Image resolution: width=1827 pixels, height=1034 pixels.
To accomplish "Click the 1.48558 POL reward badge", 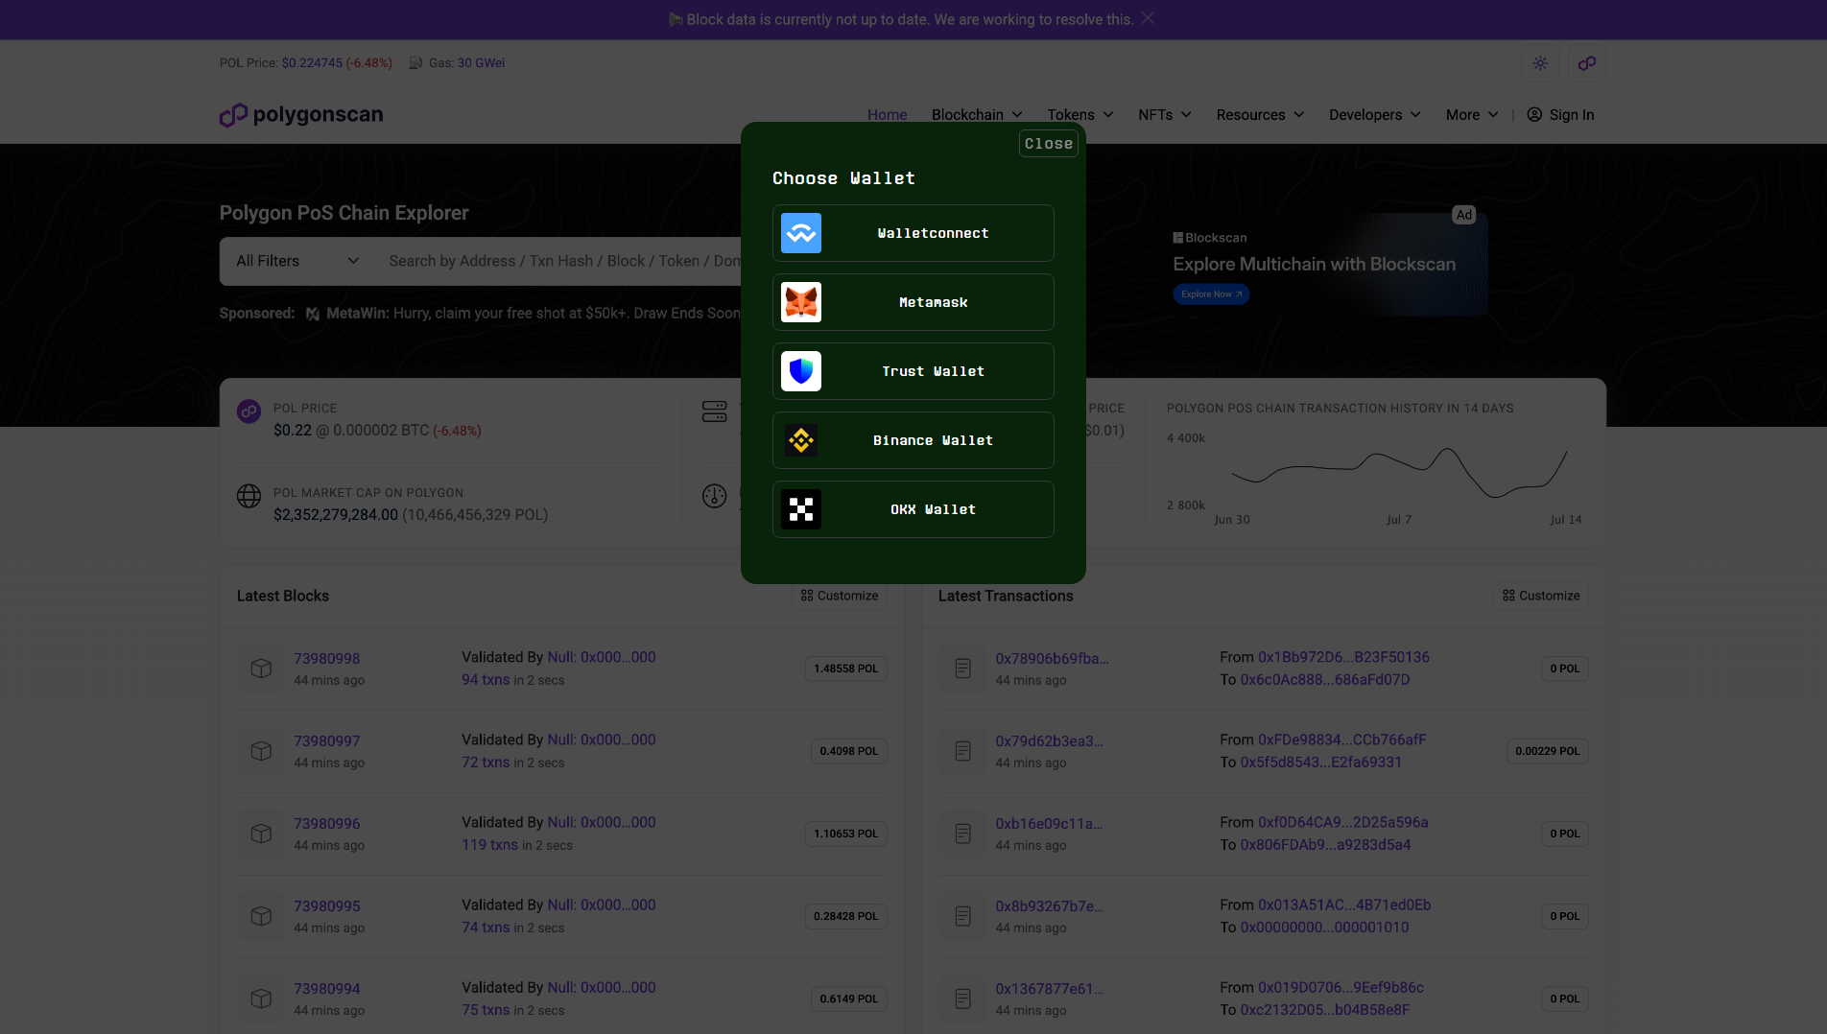I will click(x=845, y=669).
